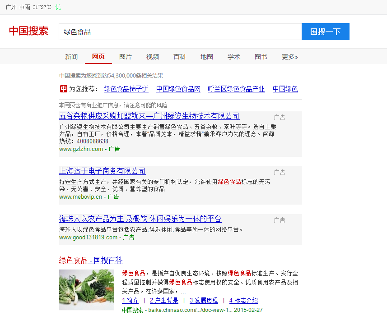Click the 广告 label beside 广州绿姿 ad
Image resolution: width=387 pixels, height=320 pixels.
[280, 117]
